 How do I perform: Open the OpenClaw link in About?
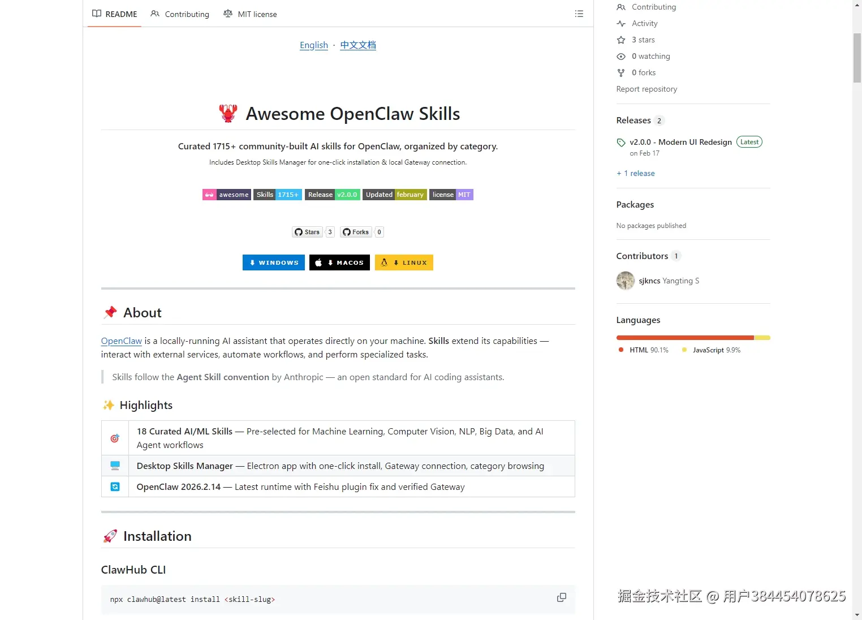pos(122,341)
